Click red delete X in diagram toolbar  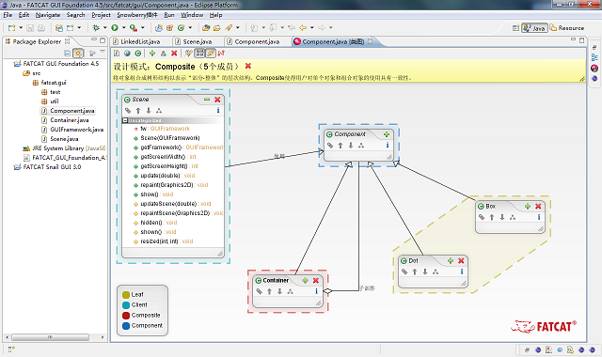click(x=174, y=54)
